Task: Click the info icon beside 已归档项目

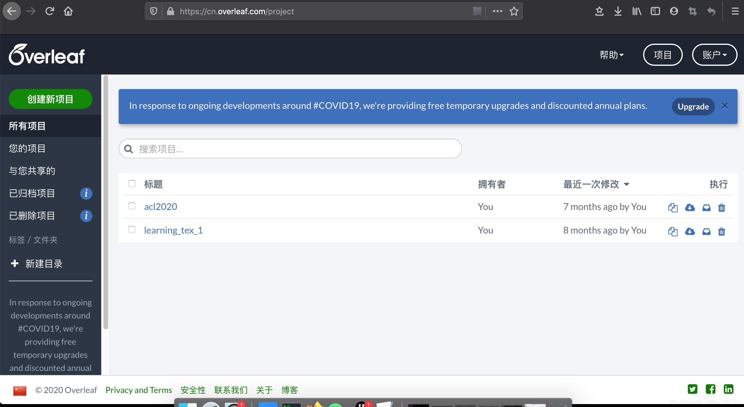Action: click(x=86, y=194)
